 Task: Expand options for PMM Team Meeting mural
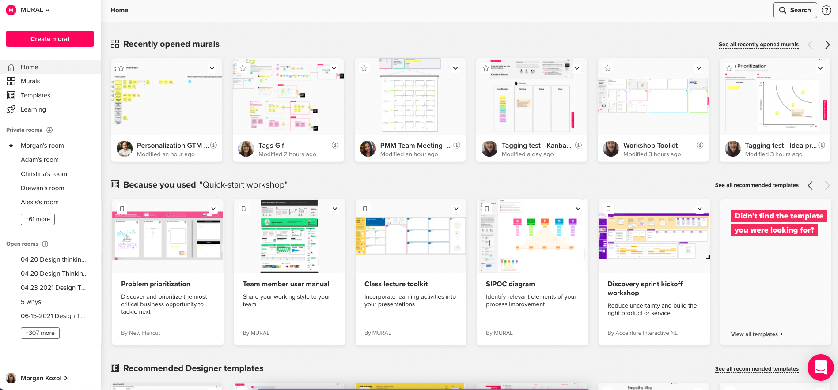(455, 68)
